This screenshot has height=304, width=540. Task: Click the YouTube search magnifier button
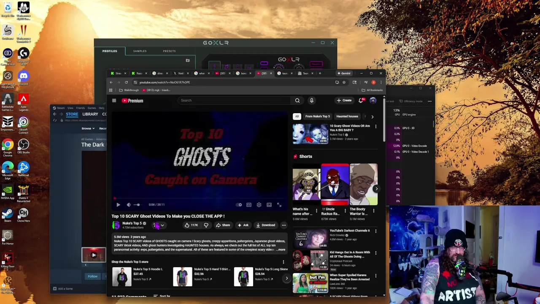click(x=297, y=100)
